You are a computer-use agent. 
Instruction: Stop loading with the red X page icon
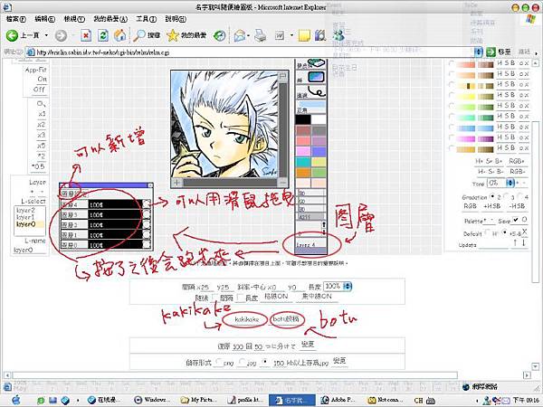click(86, 35)
